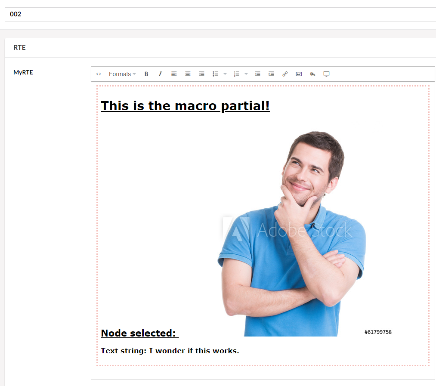436x386 pixels.
Task: Click the 'Node selected:' heading text
Action: click(139, 333)
